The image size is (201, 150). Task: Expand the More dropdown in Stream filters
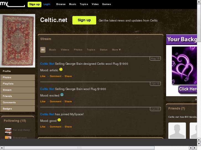116,50
